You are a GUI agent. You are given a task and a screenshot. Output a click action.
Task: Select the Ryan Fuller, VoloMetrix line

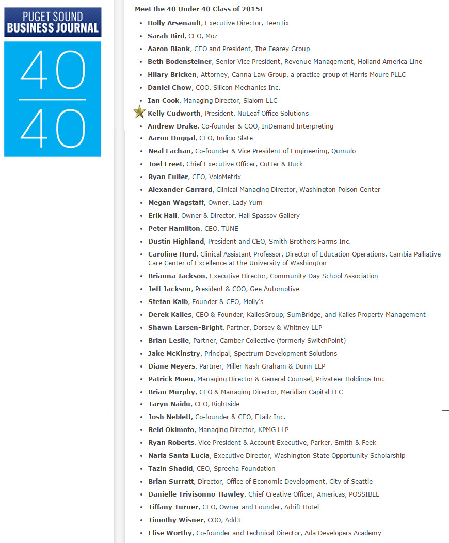pyautogui.click(x=195, y=177)
